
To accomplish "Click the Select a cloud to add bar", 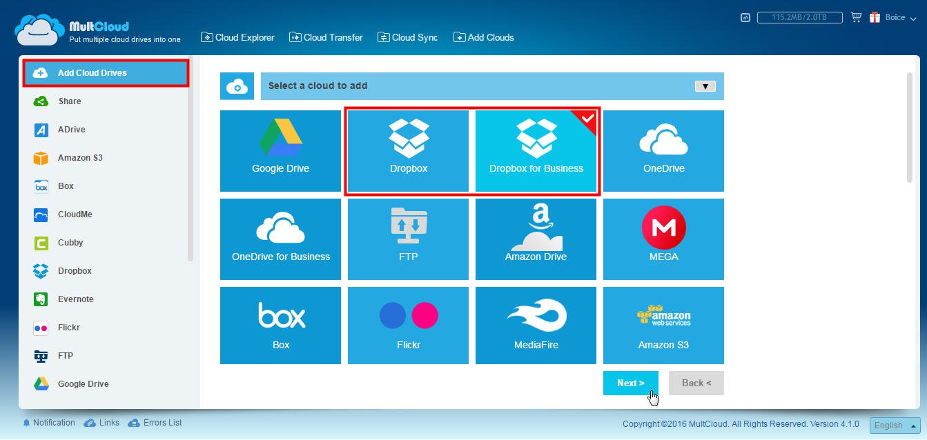I will [x=492, y=86].
